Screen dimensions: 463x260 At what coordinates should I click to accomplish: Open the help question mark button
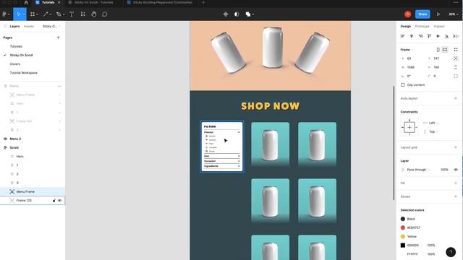pos(451,252)
